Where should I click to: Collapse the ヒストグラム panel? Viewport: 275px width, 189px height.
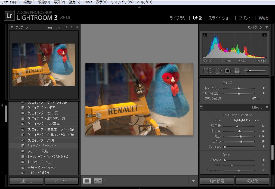click(x=267, y=27)
